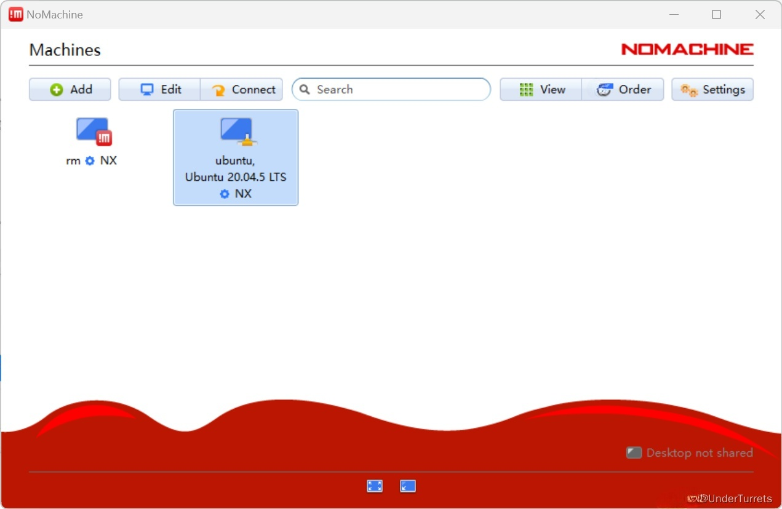Click the NOMACHINE logo at top right
782x509 pixels.
(687, 50)
